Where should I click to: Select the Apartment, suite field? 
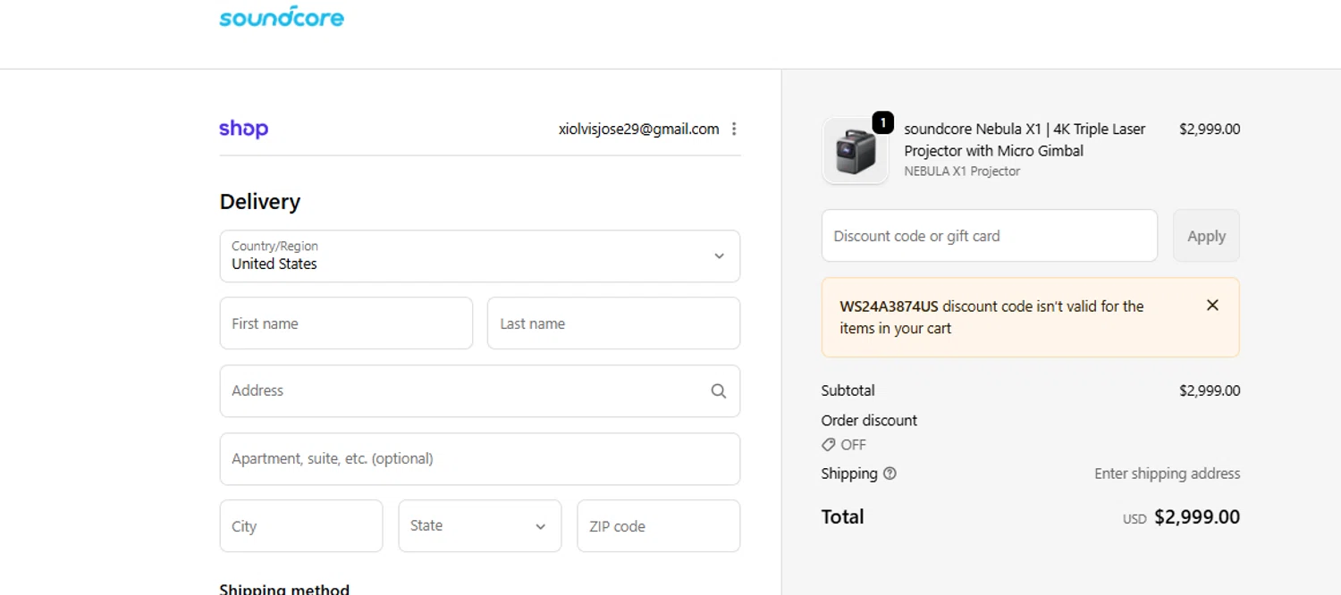click(479, 459)
